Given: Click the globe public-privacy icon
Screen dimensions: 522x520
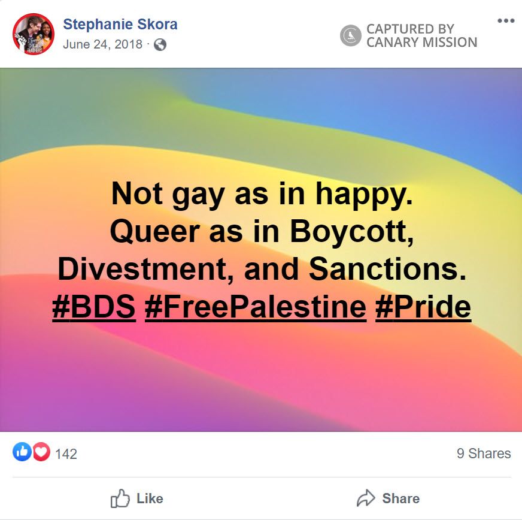Looking at the screenshot, I should [160, 44].
